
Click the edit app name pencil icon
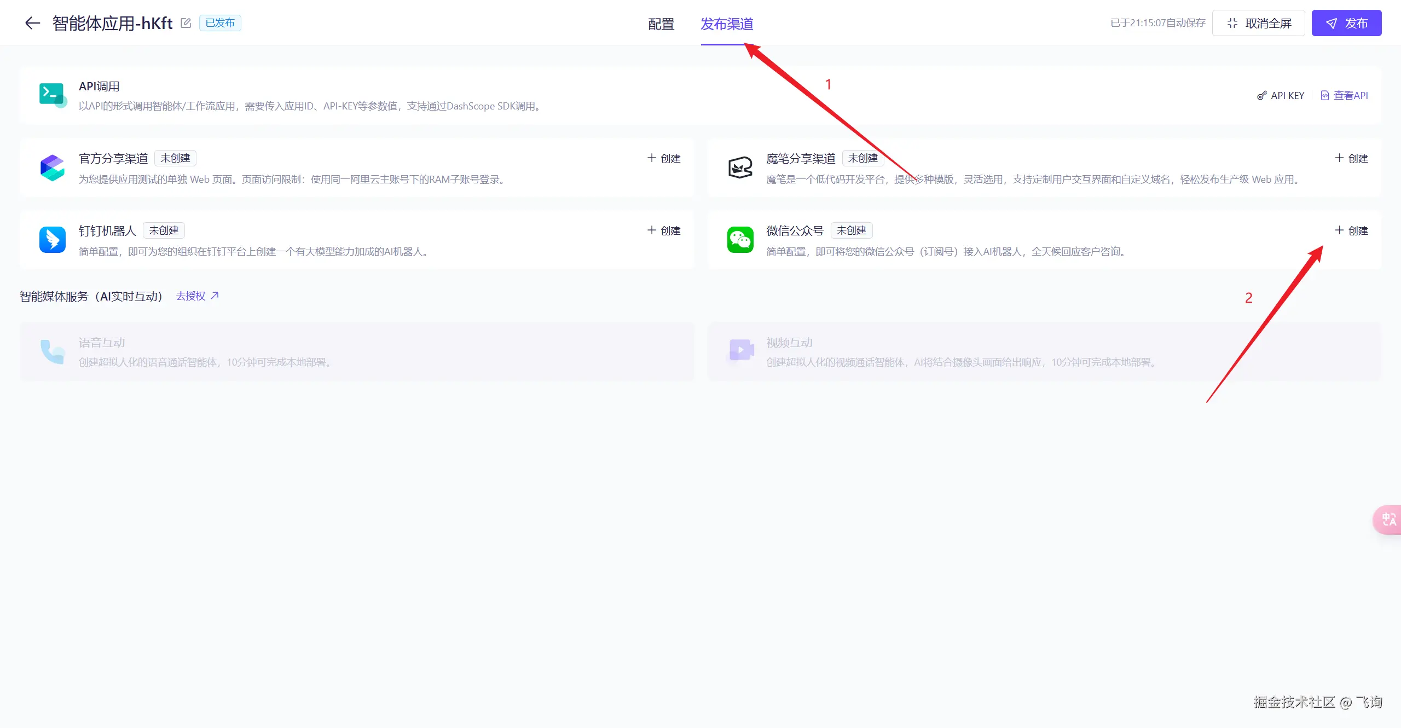coord(186,23)
